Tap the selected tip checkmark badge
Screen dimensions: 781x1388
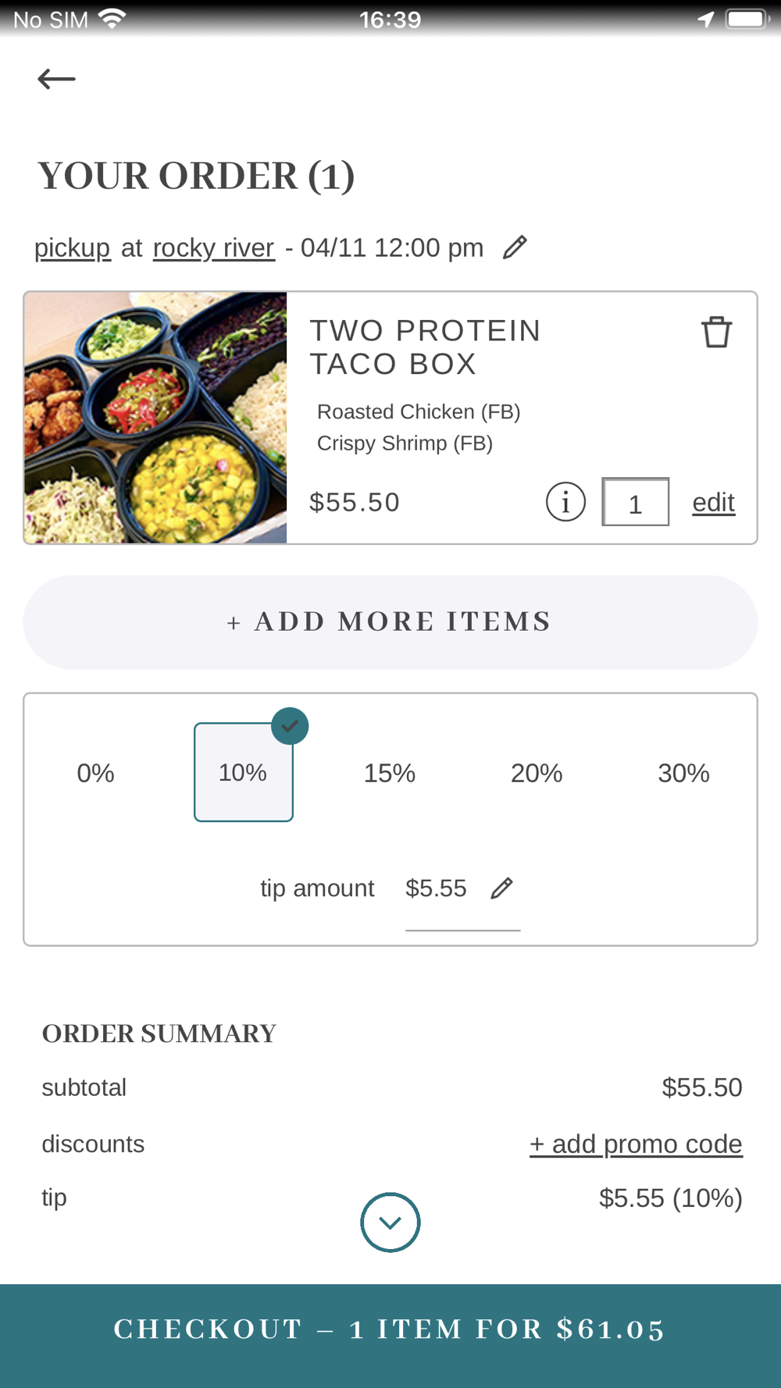(290, 726)
